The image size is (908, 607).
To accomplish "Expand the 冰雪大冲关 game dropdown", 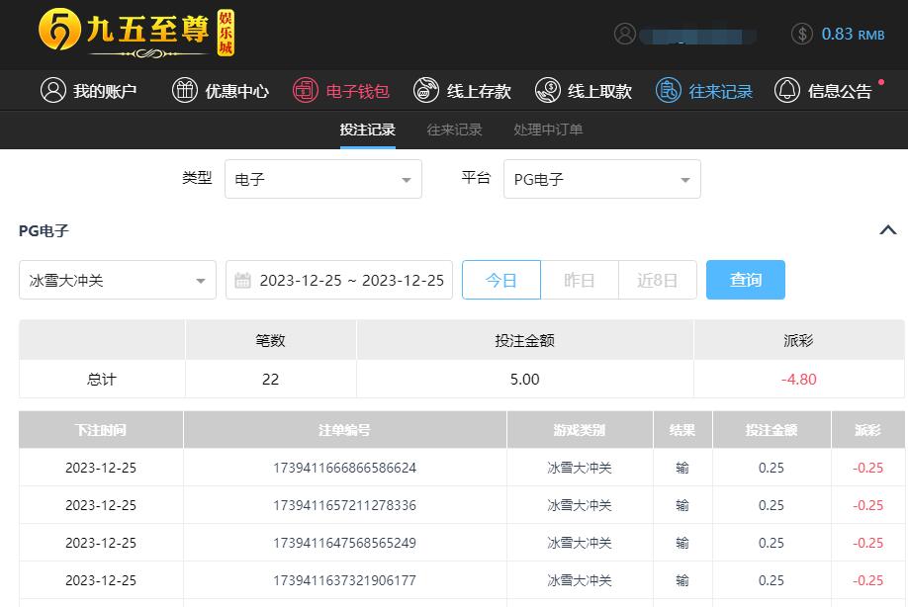I will click(118, 281).
